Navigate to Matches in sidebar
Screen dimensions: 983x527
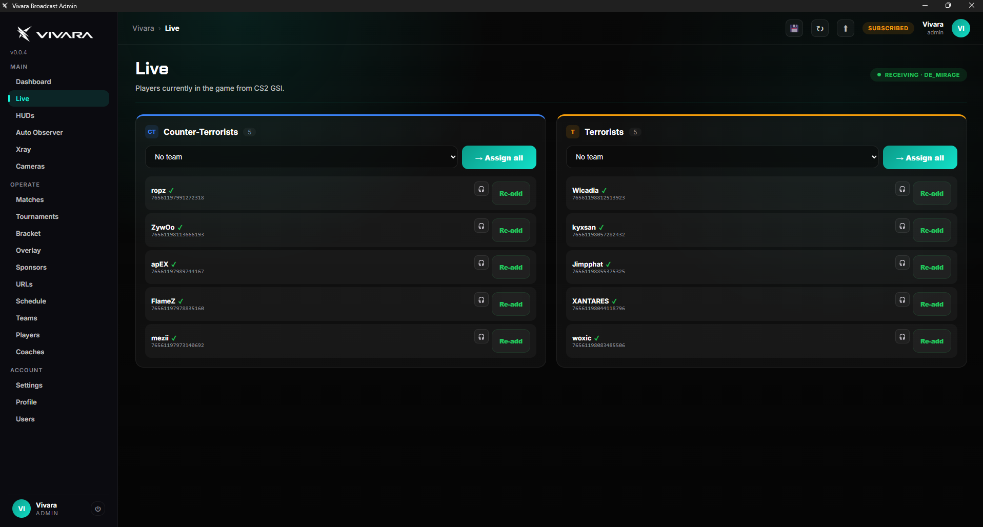(58, 199)
